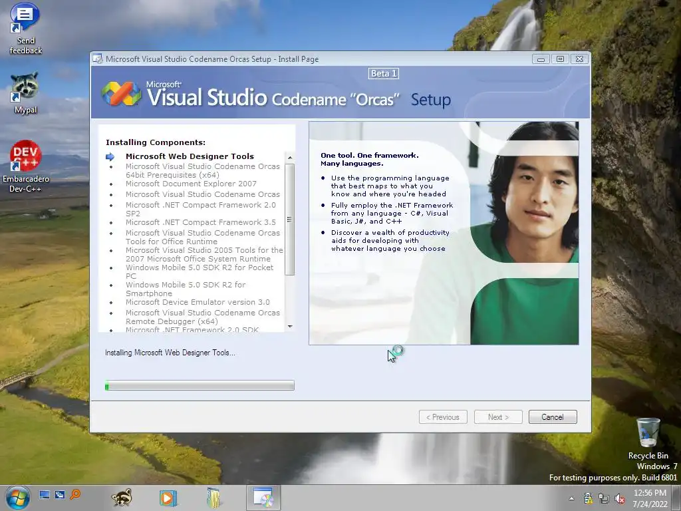Click the component list scroll up arrow
This screenshot has height=511, width=681.
pyautogui.click(x=290, y=157)
